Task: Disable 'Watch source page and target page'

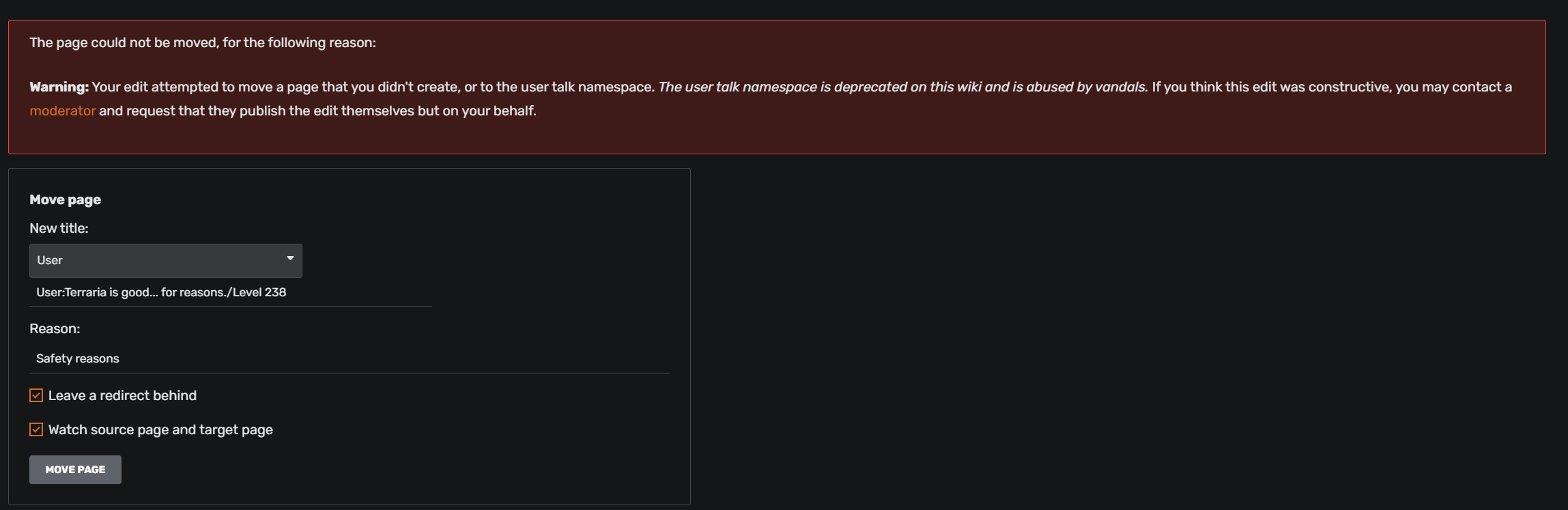Action: [x=35, y=429]
